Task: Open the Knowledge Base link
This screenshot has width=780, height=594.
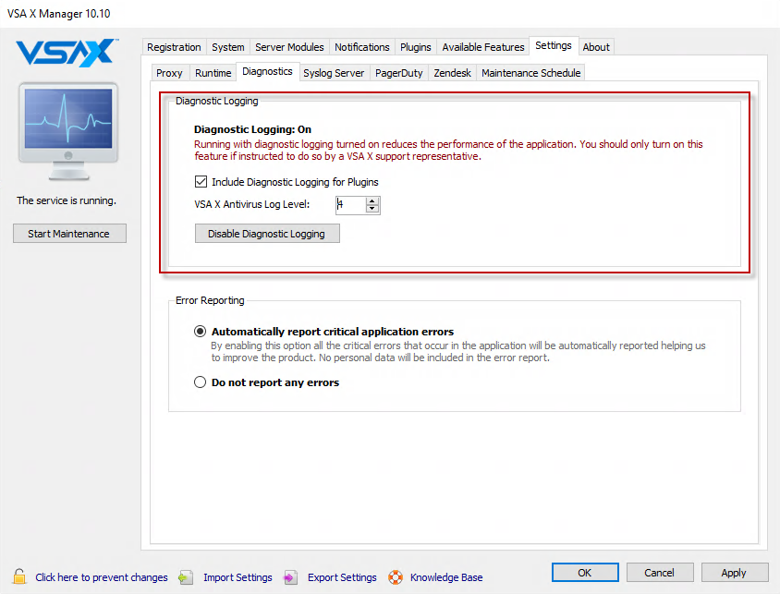Action: point(446,577)
